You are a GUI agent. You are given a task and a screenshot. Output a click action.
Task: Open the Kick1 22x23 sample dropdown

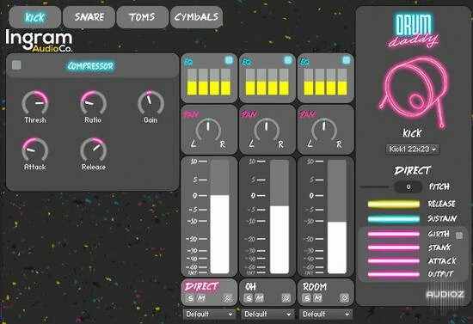coord(412,150)
